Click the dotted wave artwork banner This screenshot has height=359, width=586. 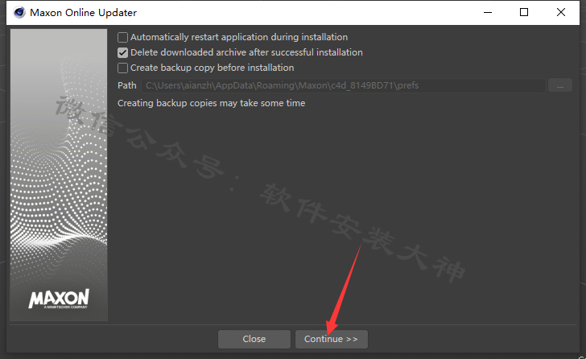(x=59, y=175)
